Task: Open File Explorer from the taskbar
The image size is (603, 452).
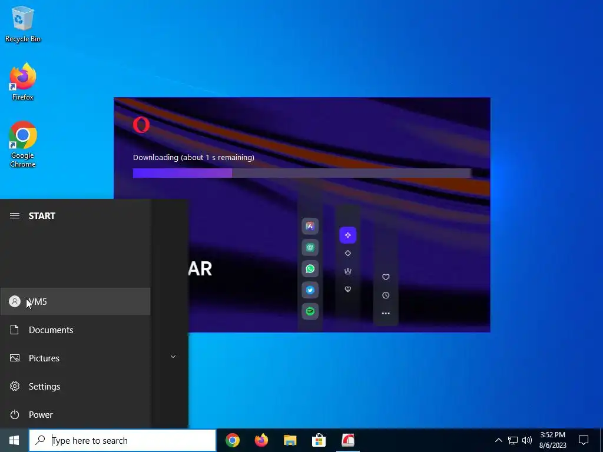Action: [290, 440]
